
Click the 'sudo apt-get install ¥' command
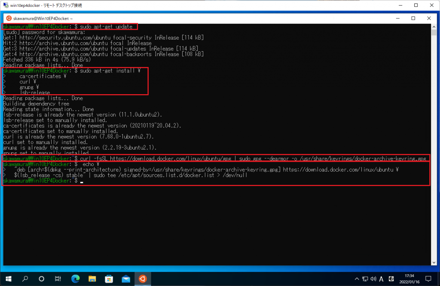tap(110, 71)
